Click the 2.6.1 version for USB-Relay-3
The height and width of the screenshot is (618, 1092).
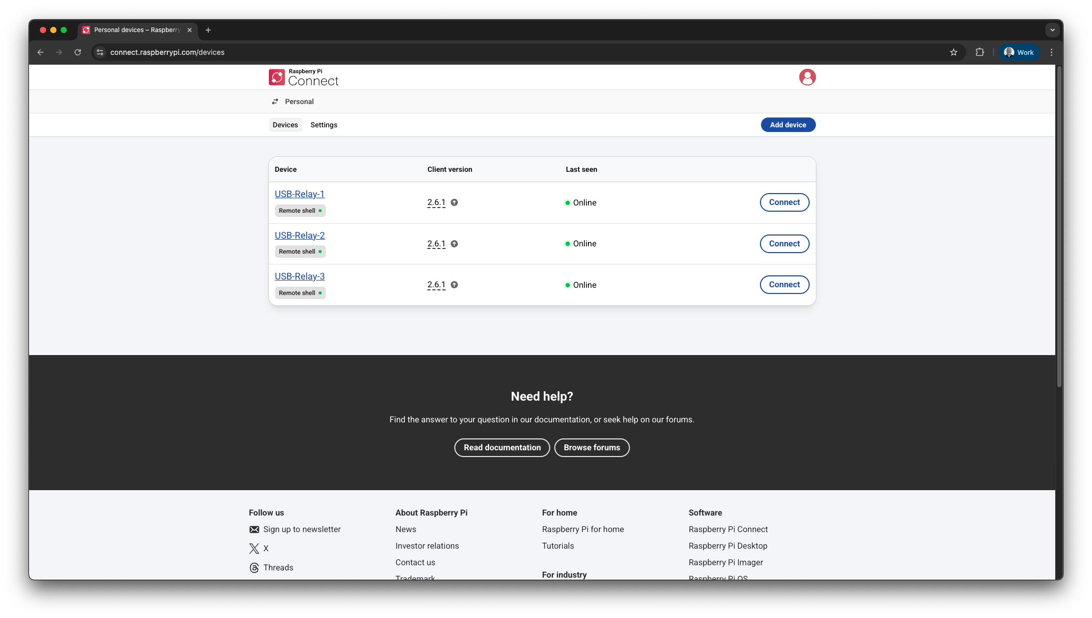[436, 285]
